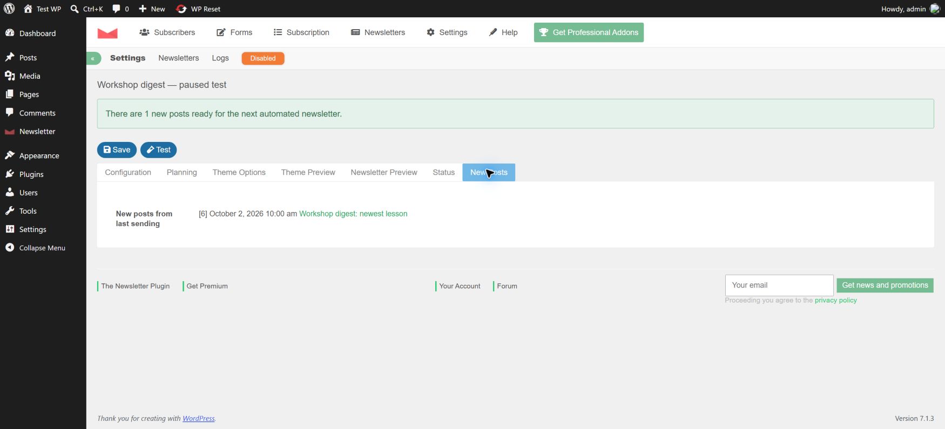
Task: Open the comments bubble in admin bar
Action: point(120,9)
